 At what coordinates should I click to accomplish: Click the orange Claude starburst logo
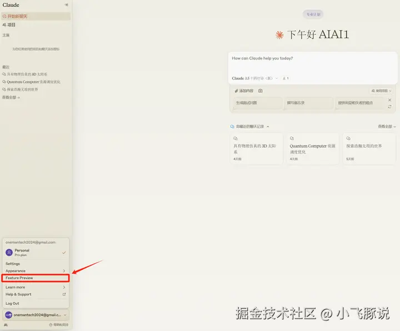click(279, 35)
